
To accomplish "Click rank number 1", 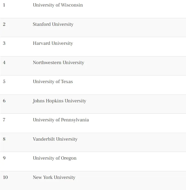I will click(x=4, y=5).
